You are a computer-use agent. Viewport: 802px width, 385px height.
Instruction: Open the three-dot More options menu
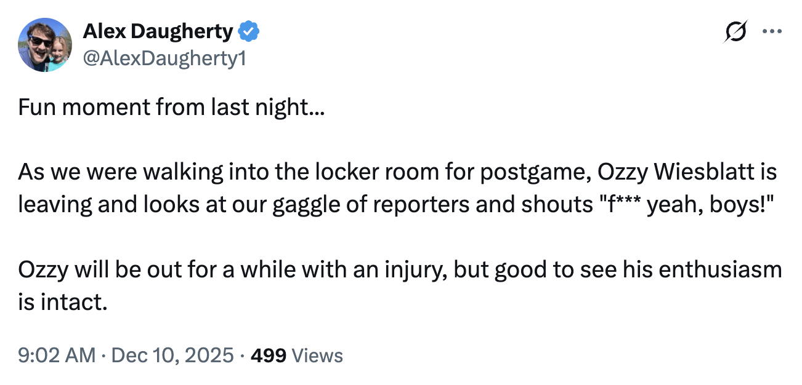[771, 31]
